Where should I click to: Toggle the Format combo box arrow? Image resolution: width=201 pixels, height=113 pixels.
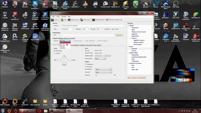coord(69,41)
